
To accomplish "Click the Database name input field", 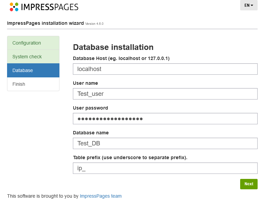I will coord(165,143).
